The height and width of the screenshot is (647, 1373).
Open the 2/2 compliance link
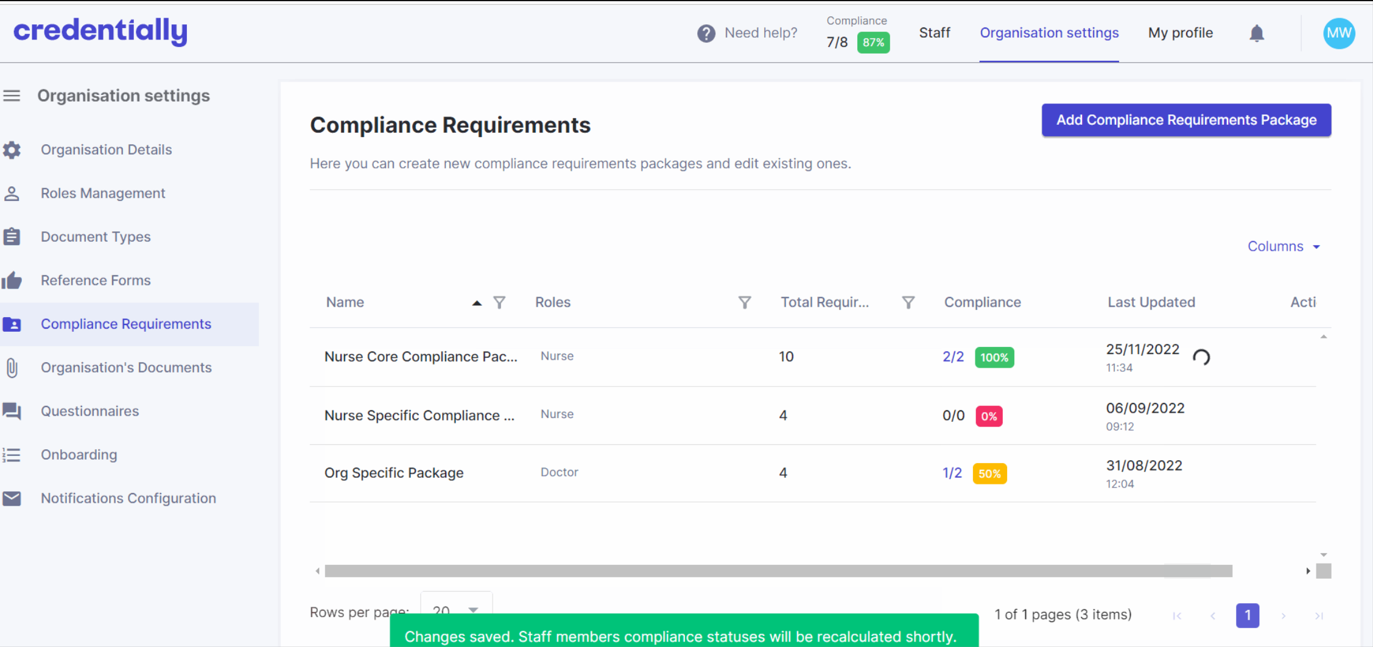tap(953, 357)
